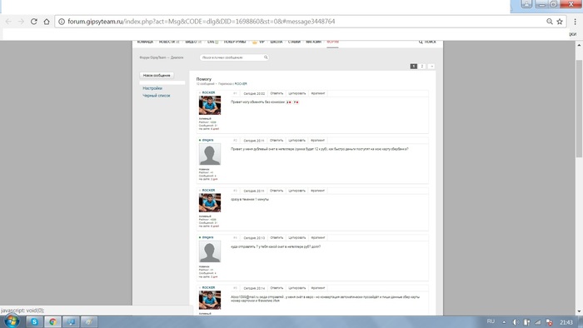Go forward in browser history
Viewport: 583px width, 328px height.
pyautogui.click(x=21, y=22)
